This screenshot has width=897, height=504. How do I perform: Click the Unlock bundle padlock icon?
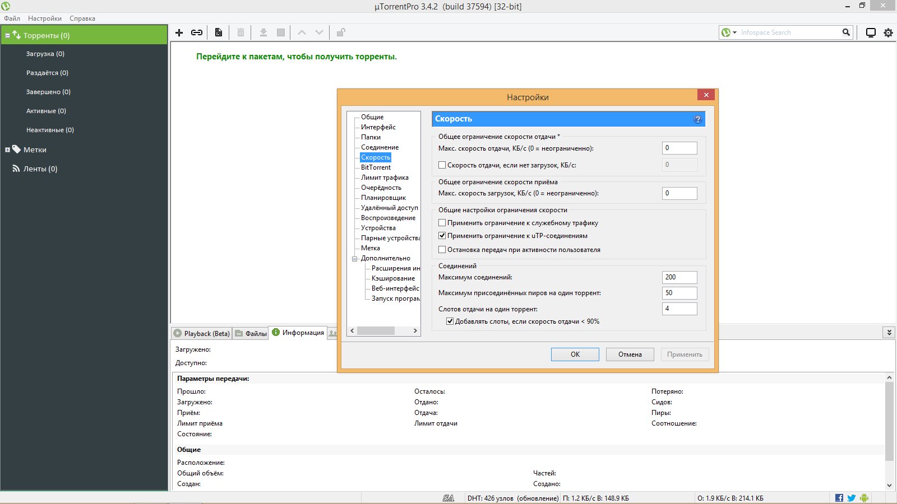point(340,32)
